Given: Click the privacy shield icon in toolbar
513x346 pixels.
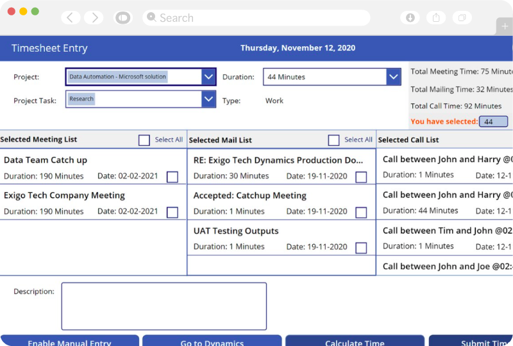Looking at the screenshot, I should pyautogui.click(x=123, y=18).
